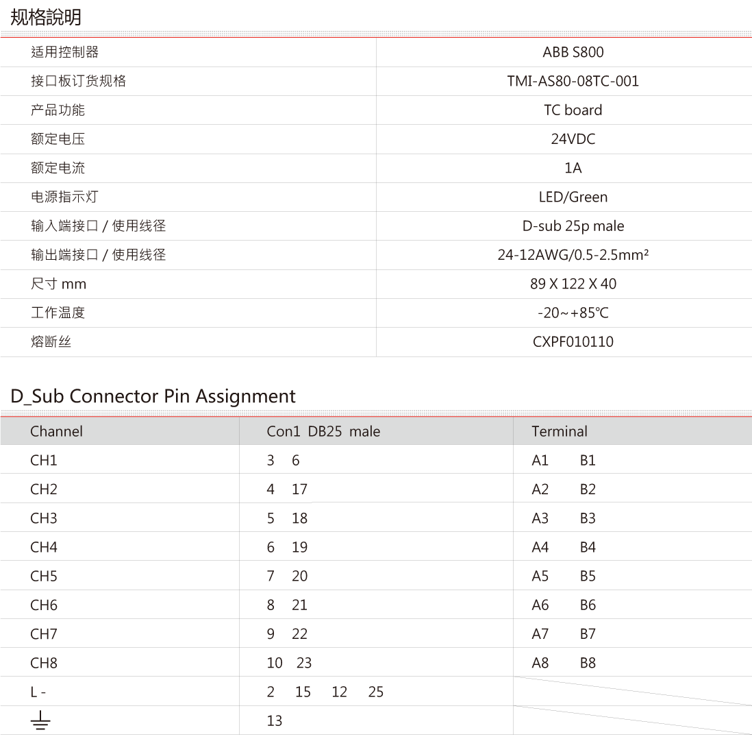Select the 24VDC rated voltage value
Viewport: 752px width, 752px height.
coord(573,139)
